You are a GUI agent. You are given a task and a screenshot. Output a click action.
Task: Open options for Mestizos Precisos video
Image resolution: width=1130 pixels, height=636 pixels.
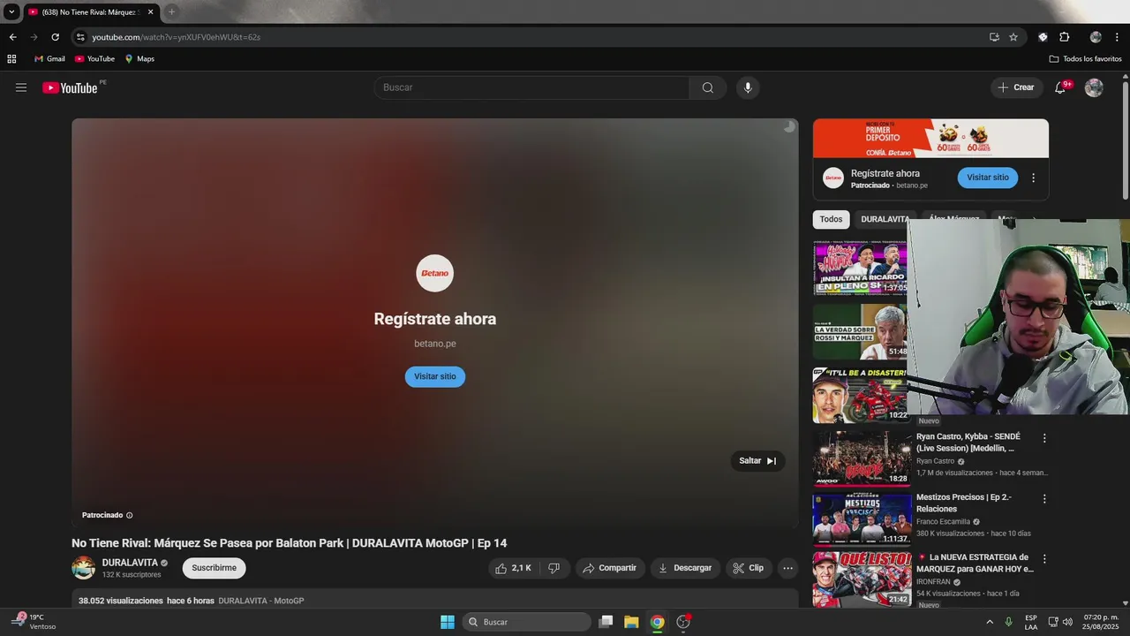[x=1044, y=499]
